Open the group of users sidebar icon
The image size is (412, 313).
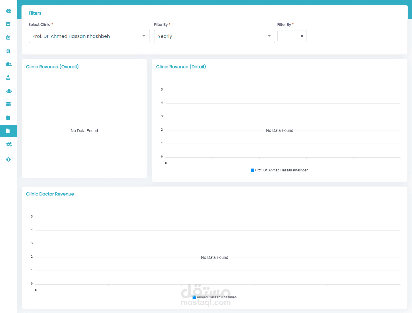(9, 91)
